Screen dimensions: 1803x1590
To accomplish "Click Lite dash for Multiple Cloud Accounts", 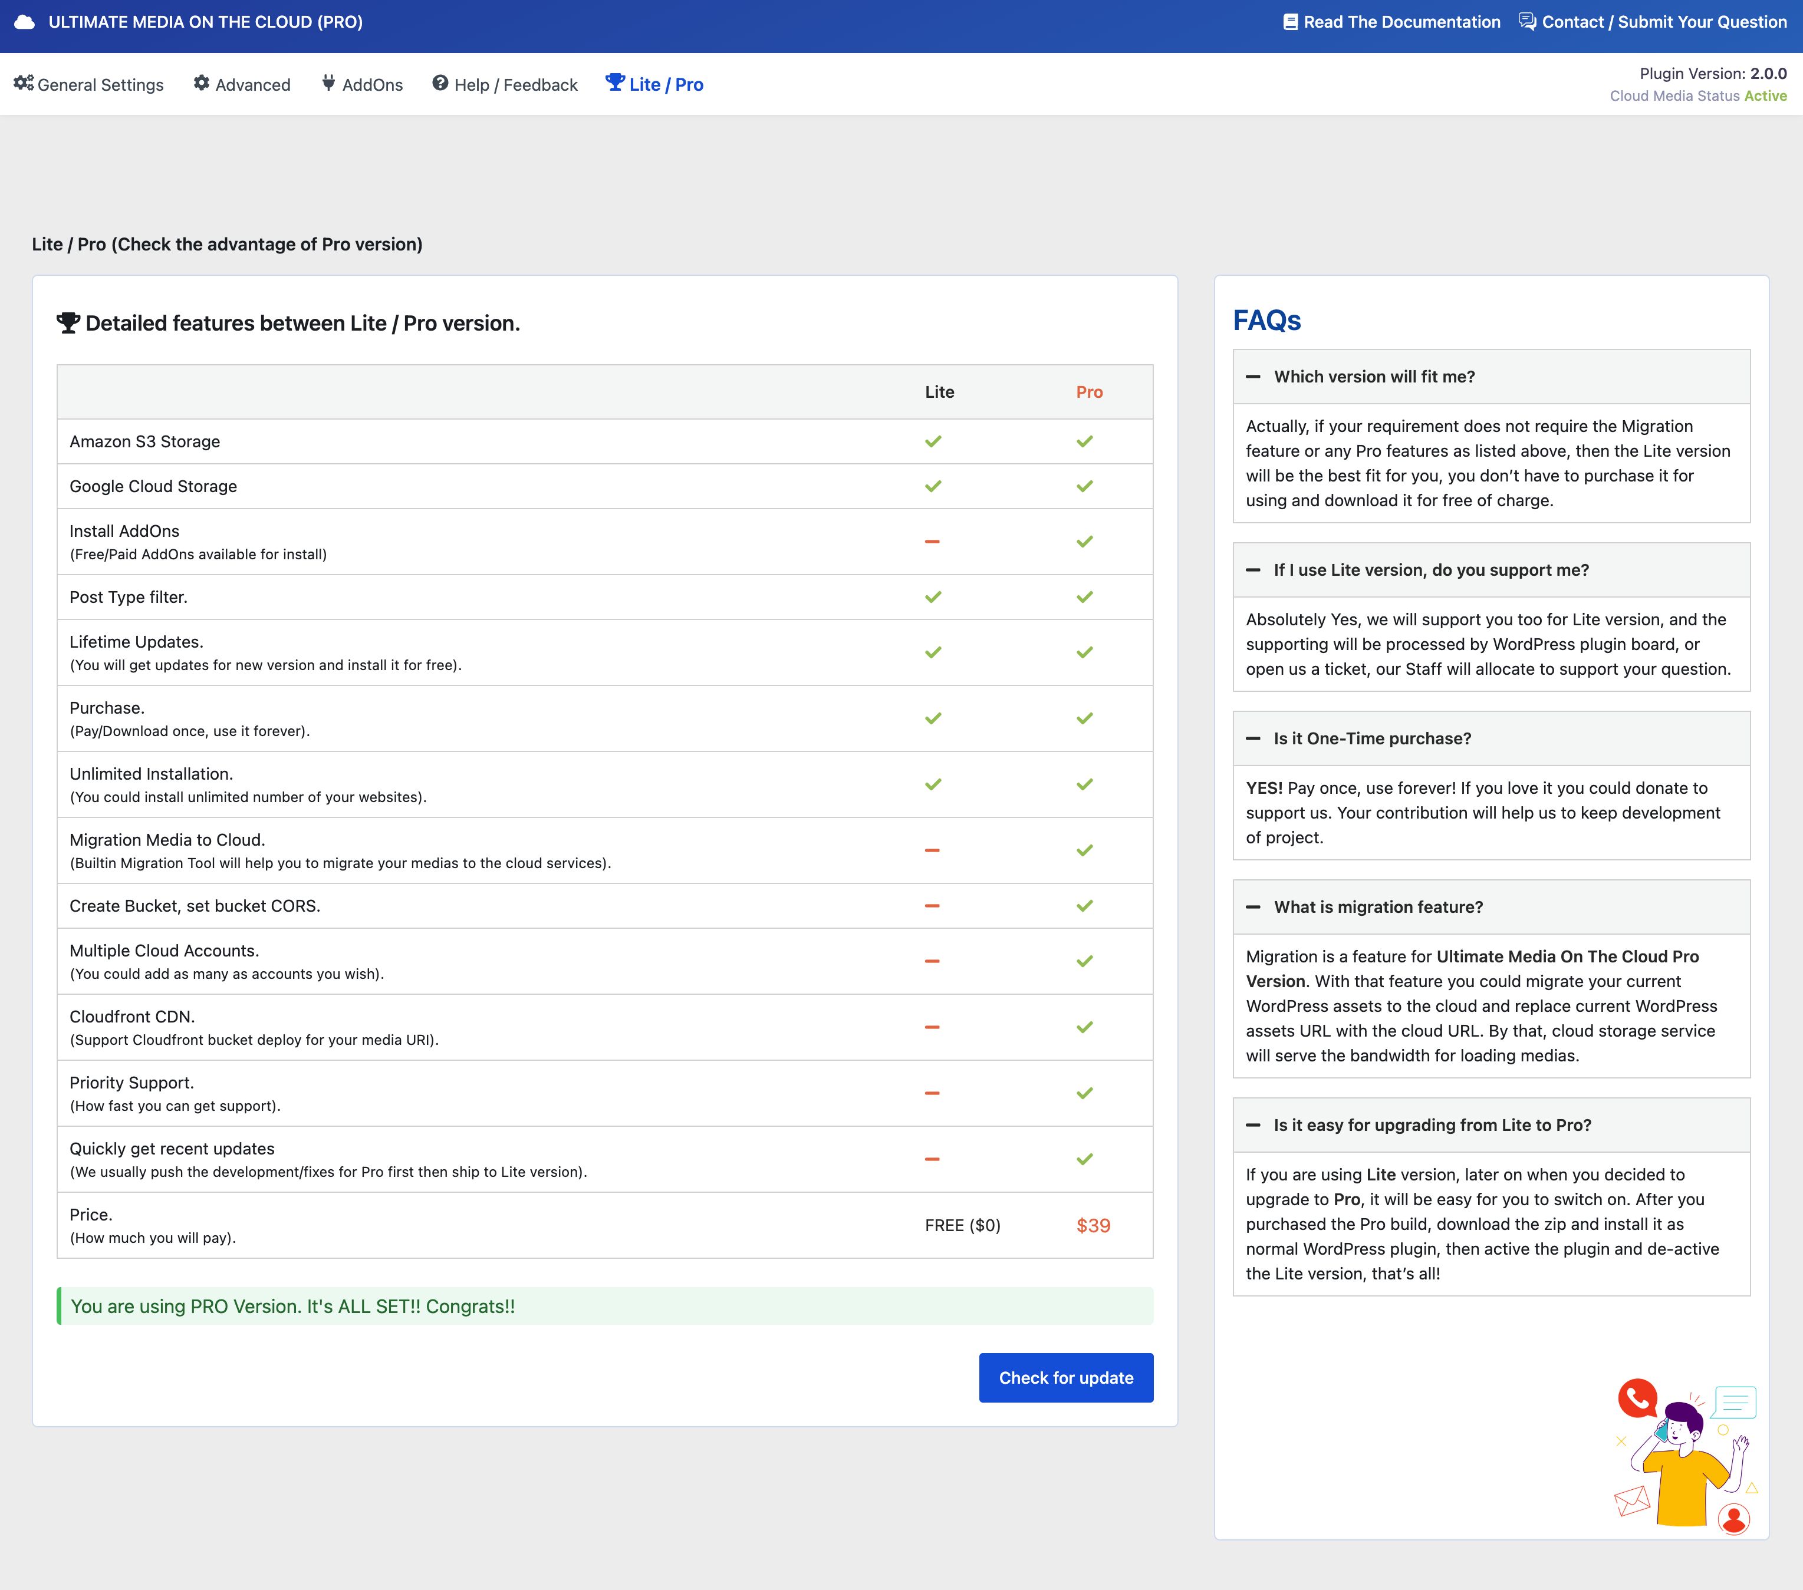I will click(x=932, y=961).
